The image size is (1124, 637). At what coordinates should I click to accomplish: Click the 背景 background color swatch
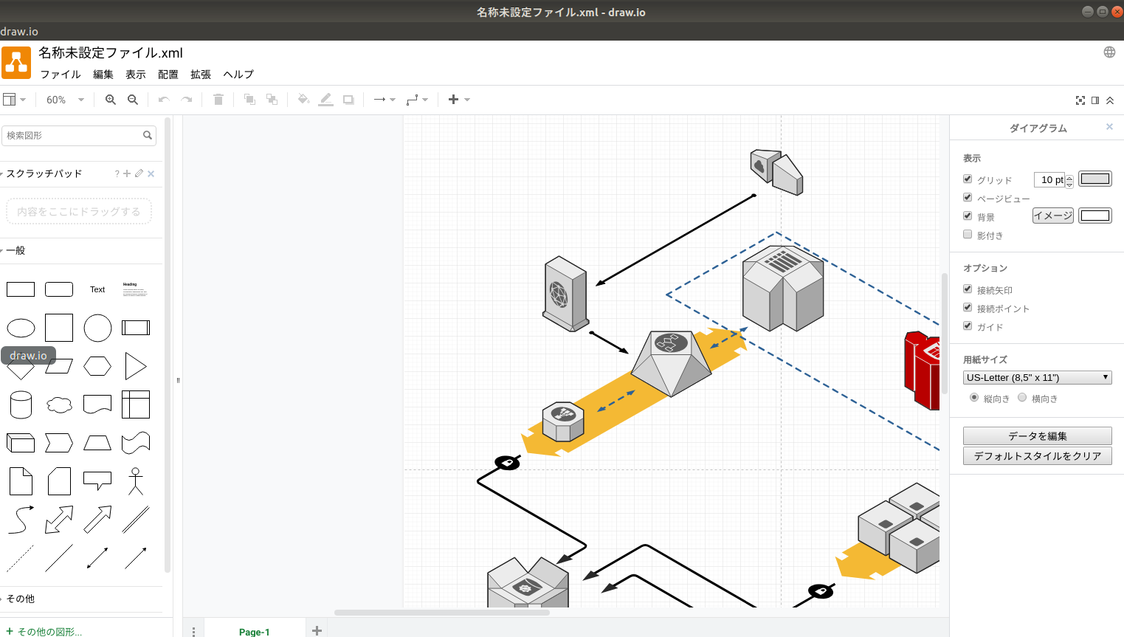tap(1095, 215)
